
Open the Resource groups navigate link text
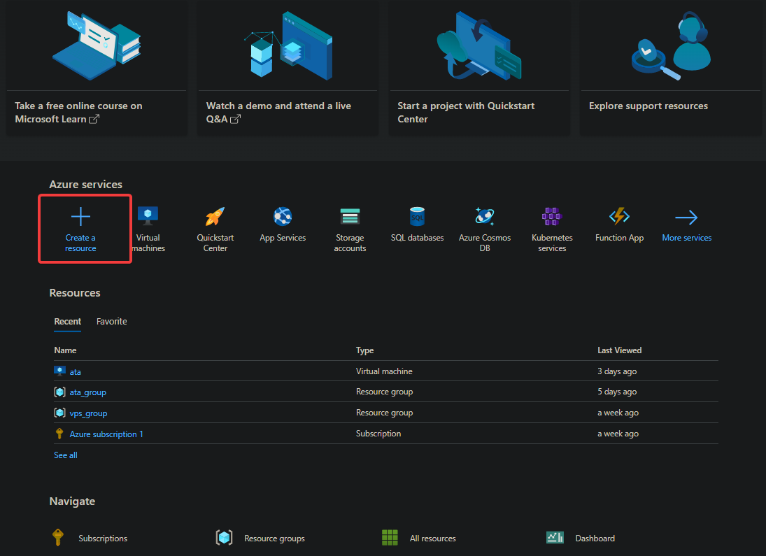(274, 538)
